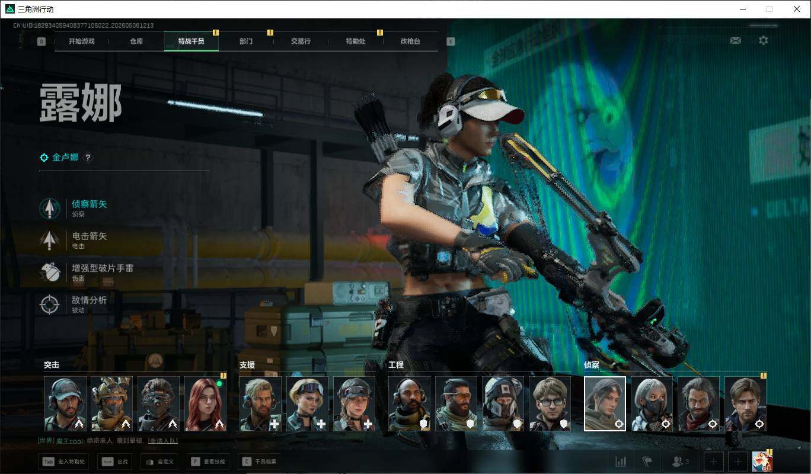The width and height of the screenshot is (811, 474).
Task: Open the bar chart statistics icon
Action: [x=621, y=462]
